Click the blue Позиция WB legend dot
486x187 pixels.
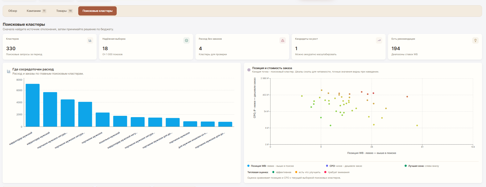(248, 166)
